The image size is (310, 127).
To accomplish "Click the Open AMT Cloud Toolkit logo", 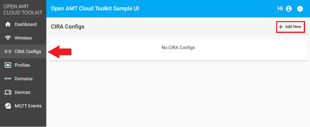I will click(x=23, y=9).
